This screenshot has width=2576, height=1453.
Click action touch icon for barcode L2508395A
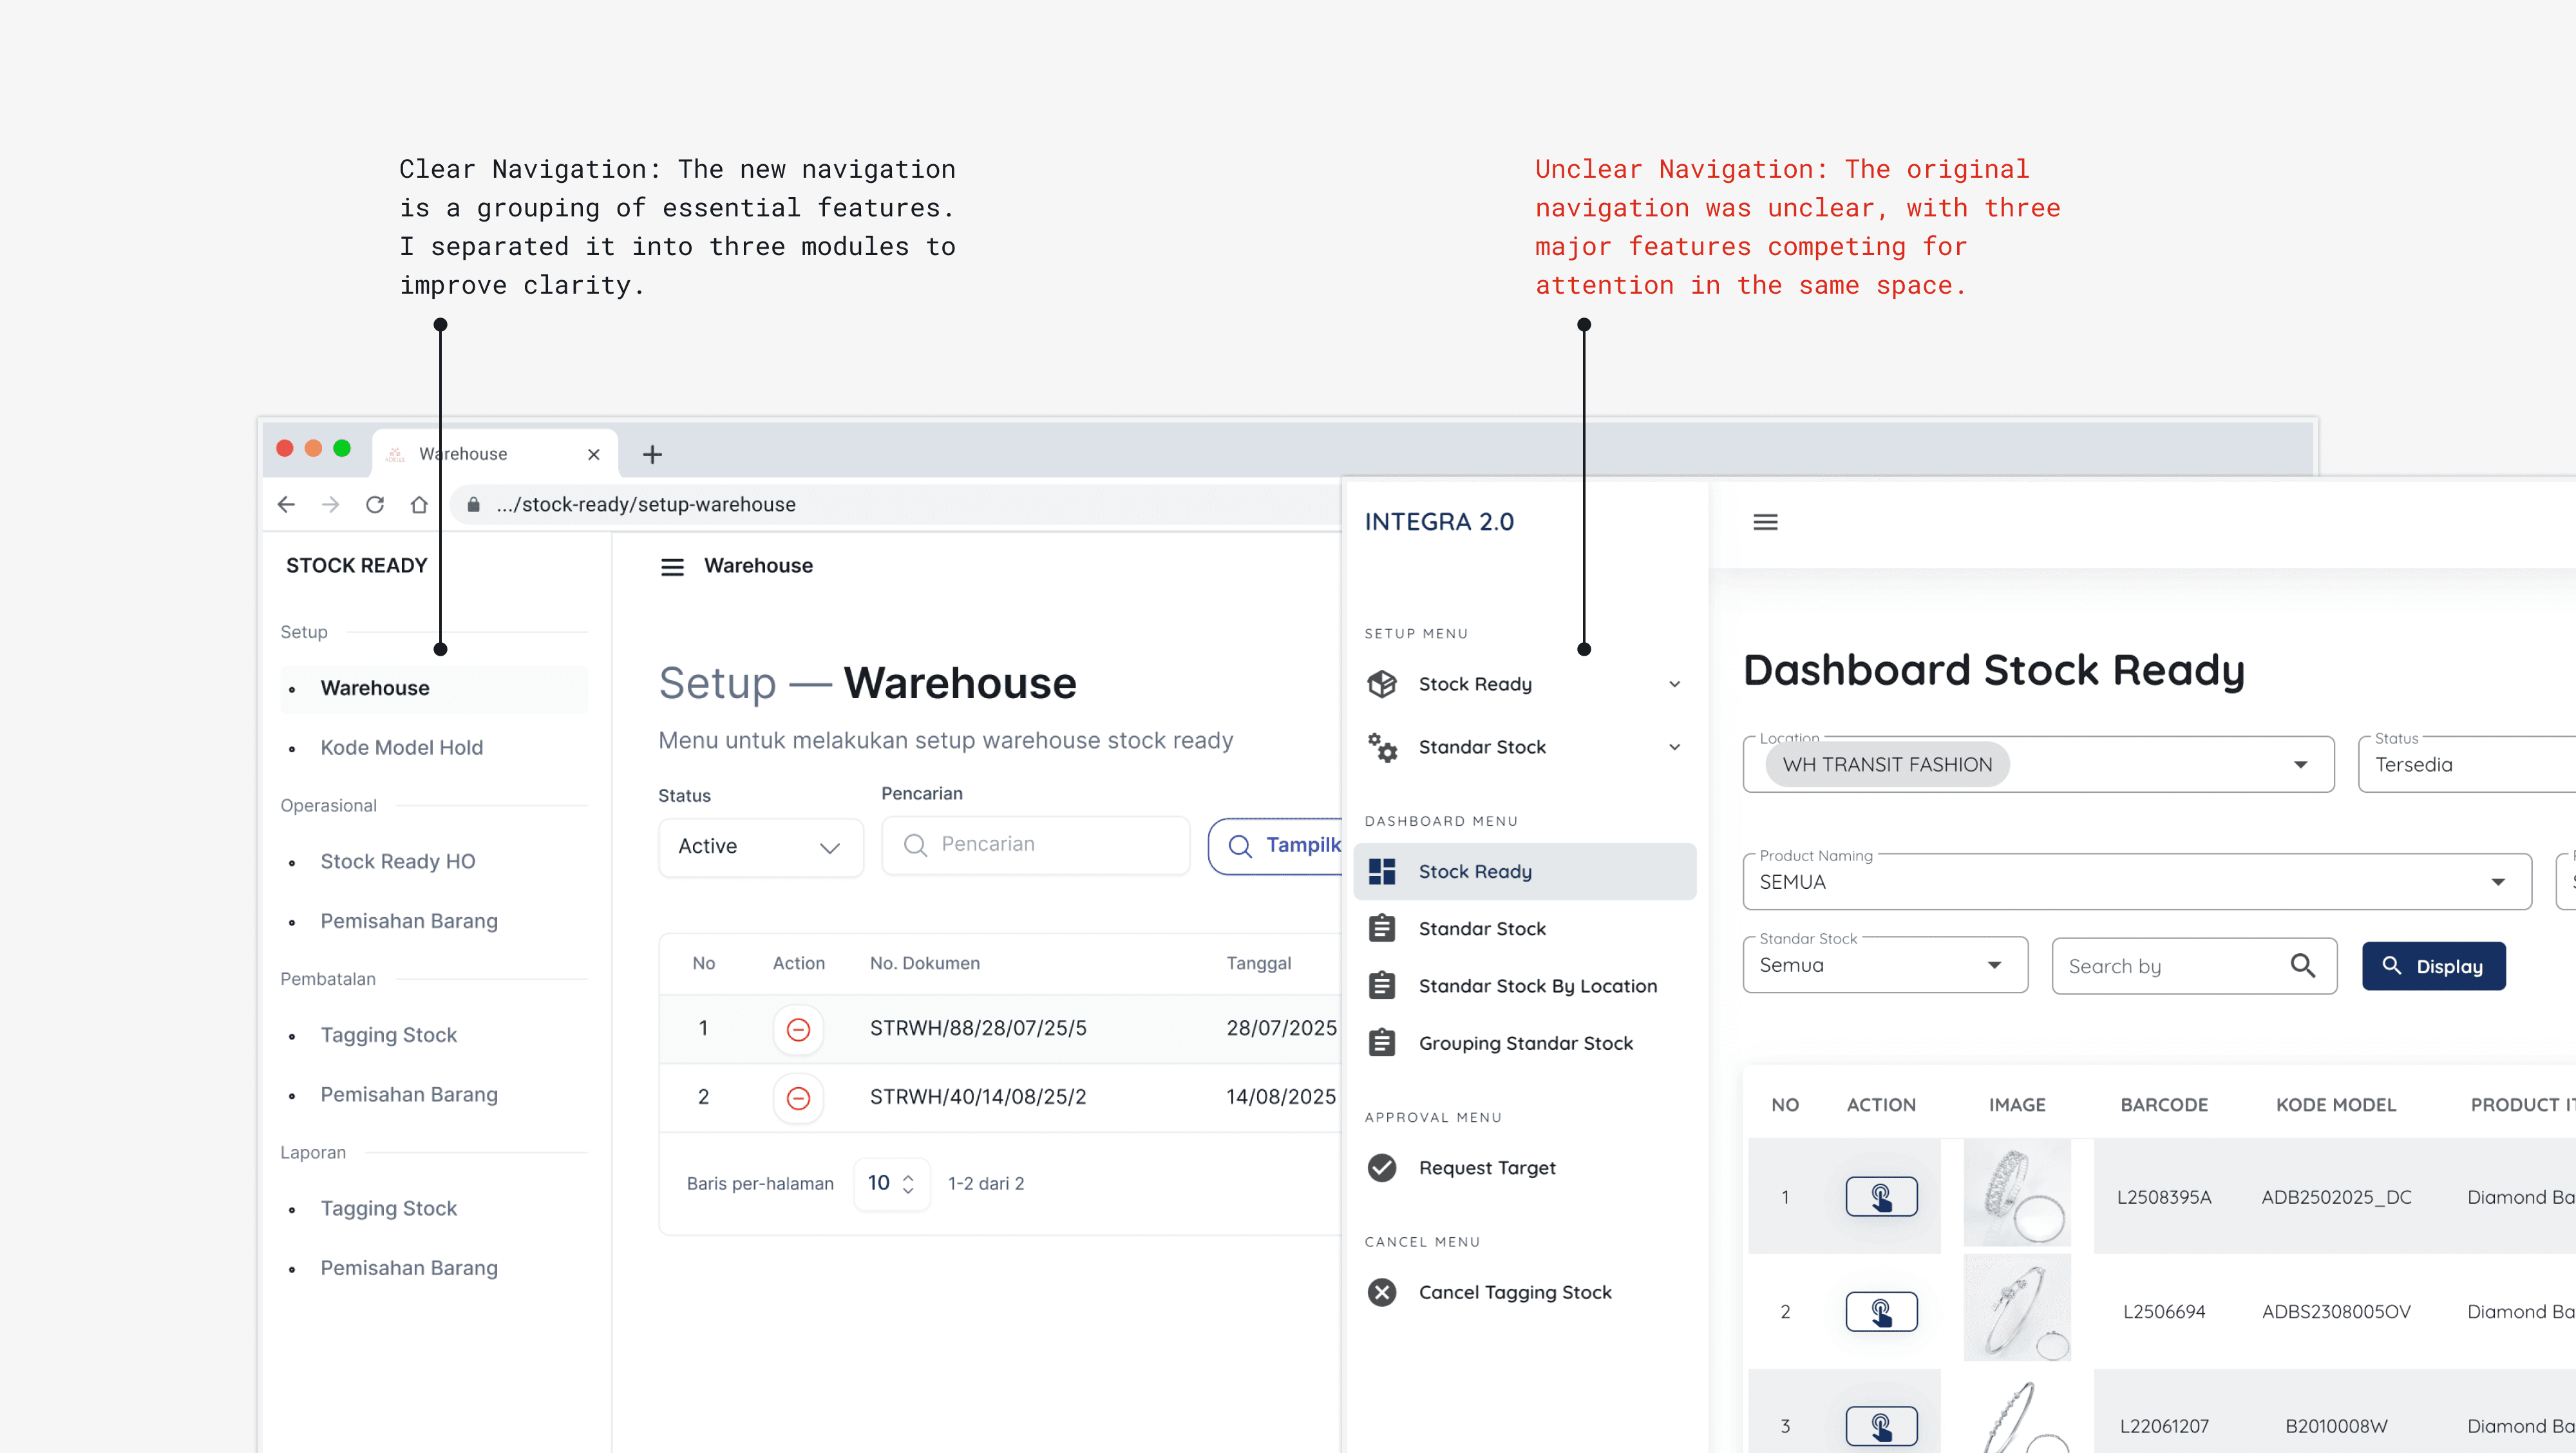click(x=1880, y=1197)
